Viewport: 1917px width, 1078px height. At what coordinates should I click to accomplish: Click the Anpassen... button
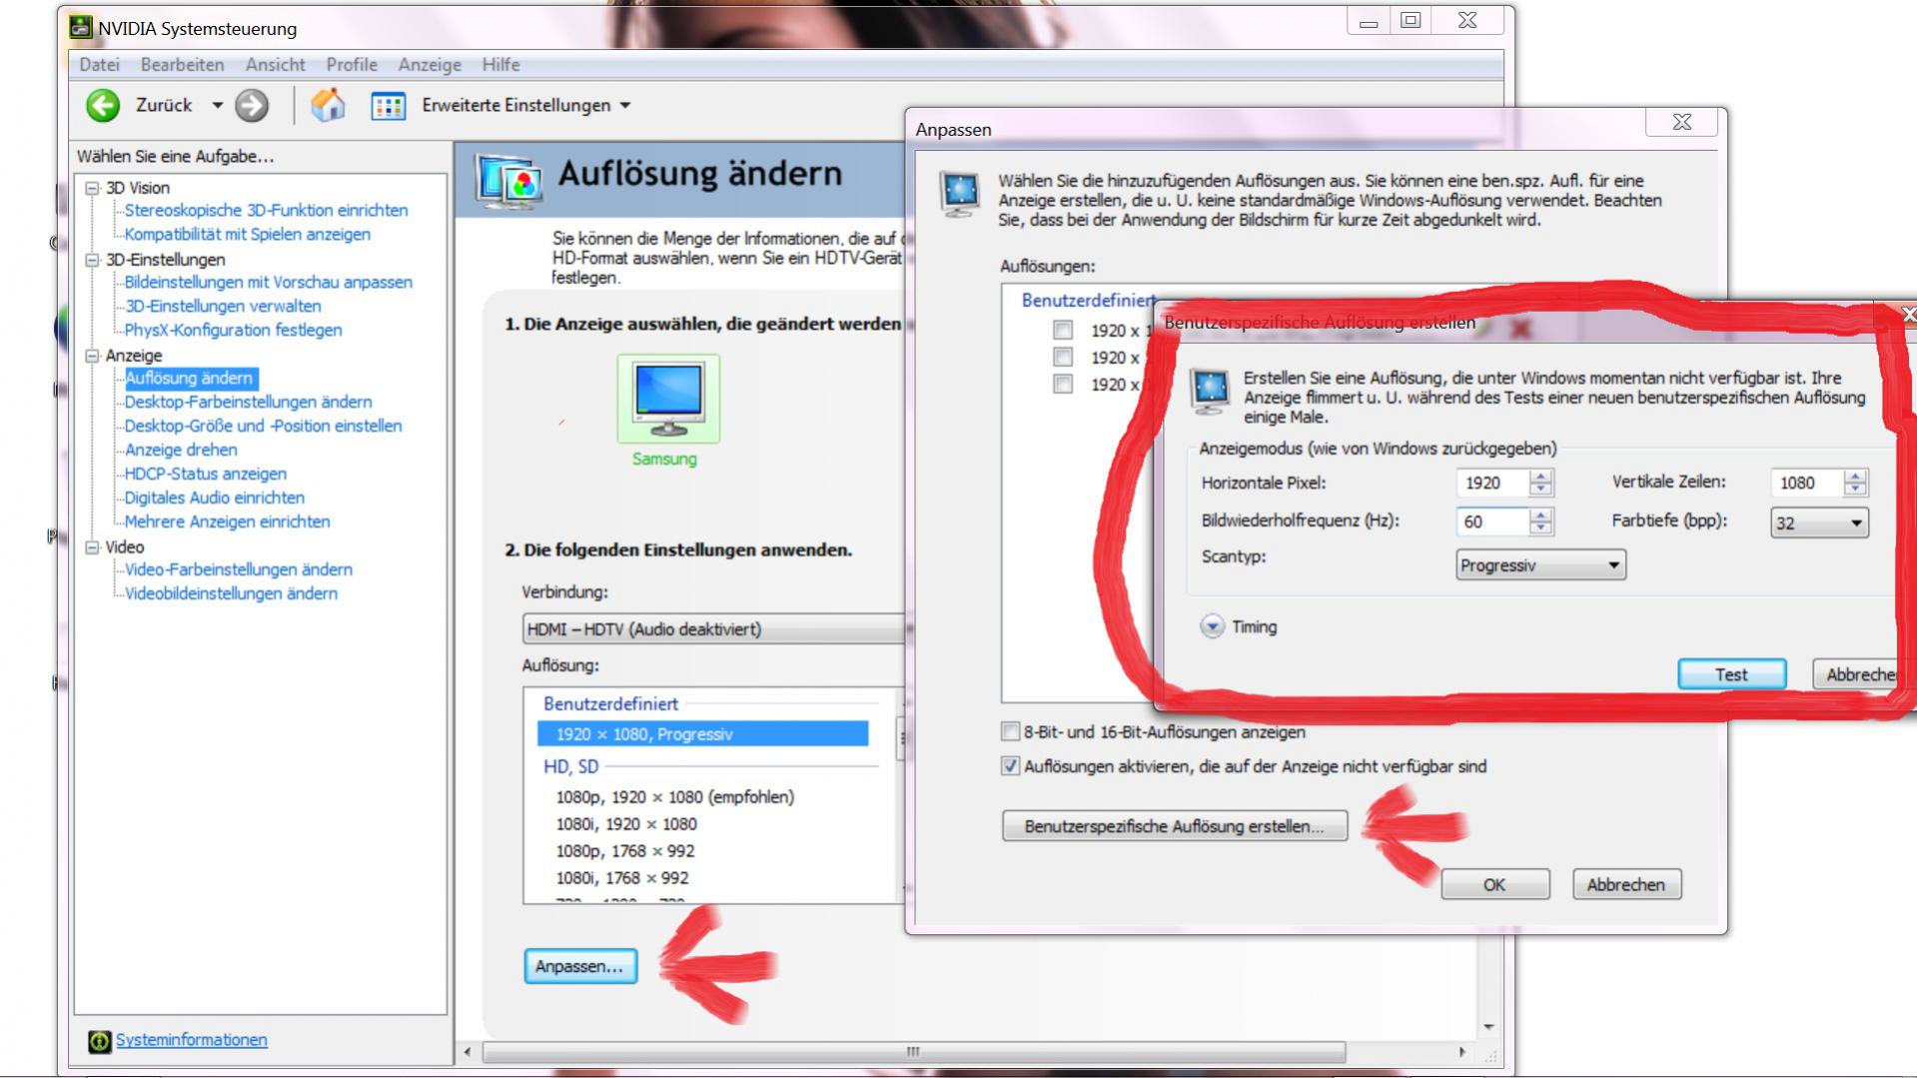click(x=580, y=966)
